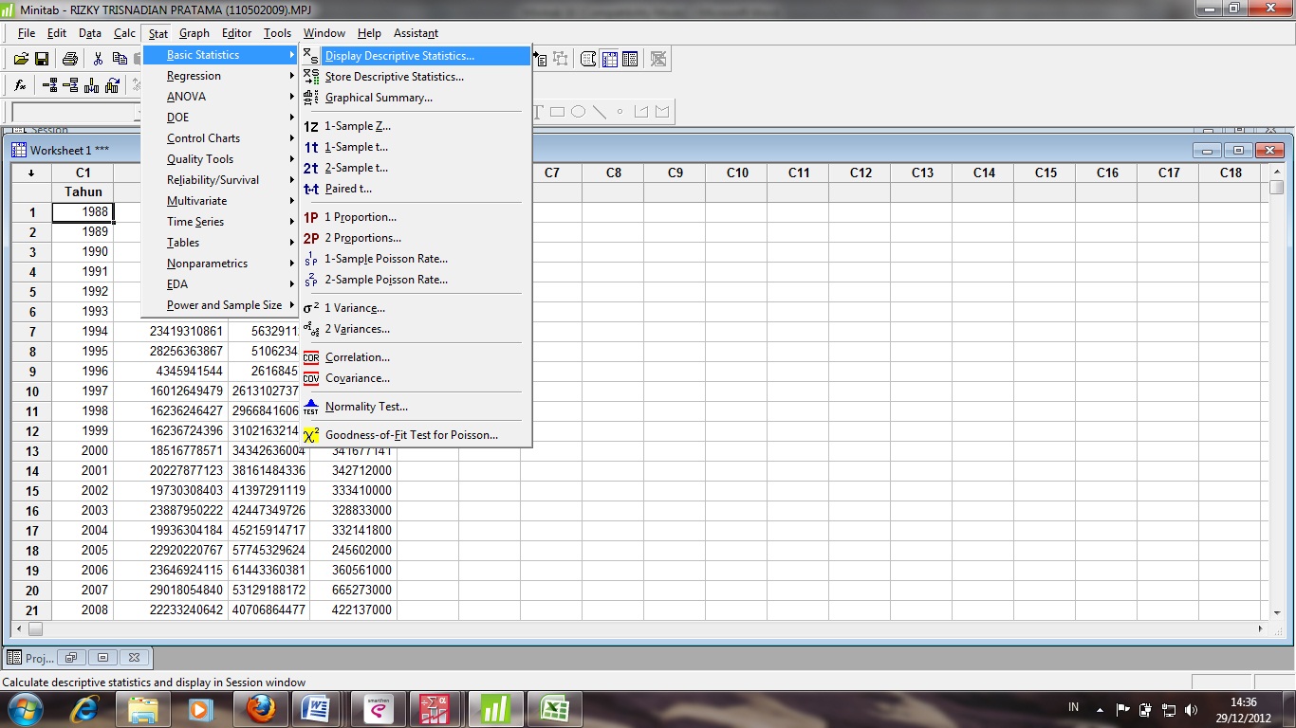Viewport: 1296px width, 728px height.
Task: Select the C12 column header
Action: click(861, 173)
